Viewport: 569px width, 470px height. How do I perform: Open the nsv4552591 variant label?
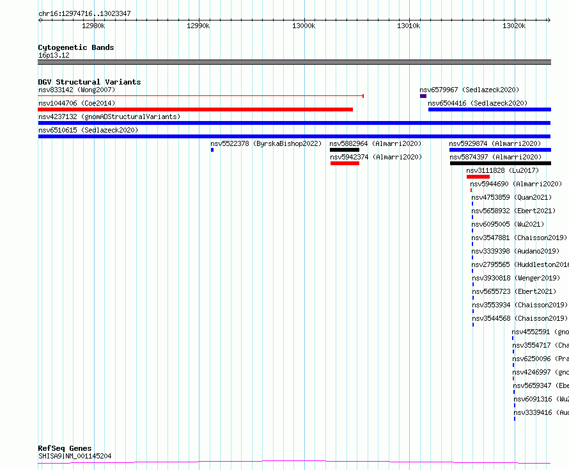click(540, 332)
